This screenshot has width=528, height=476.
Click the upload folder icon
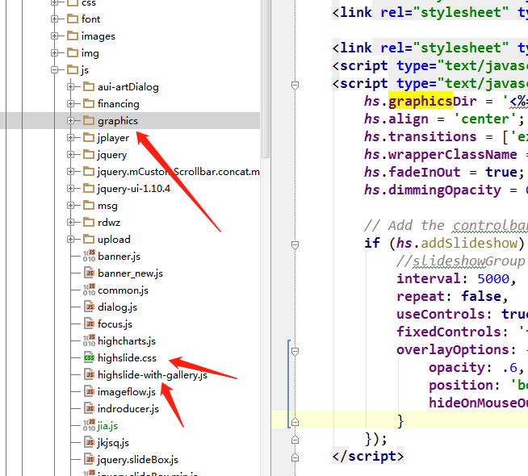[89, 239]
